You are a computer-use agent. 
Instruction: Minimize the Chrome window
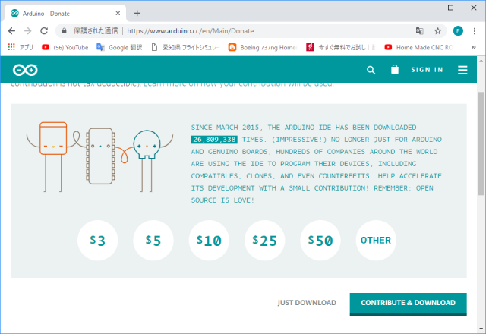(427, 8)
